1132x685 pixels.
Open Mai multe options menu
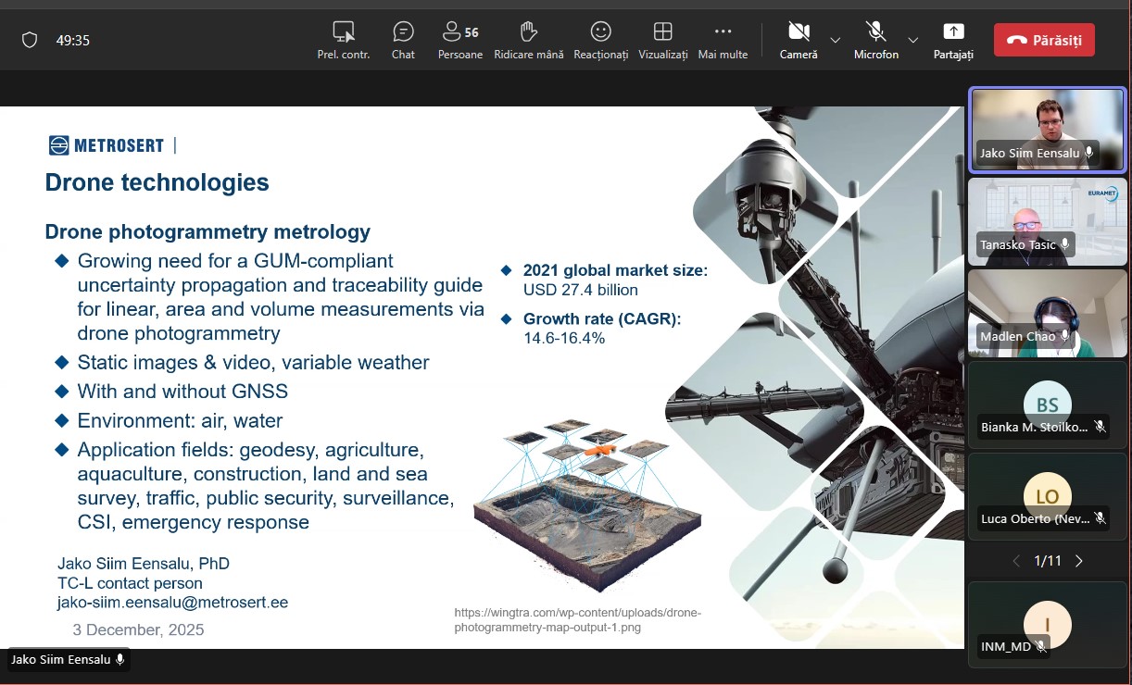click(x=723, y=40)
